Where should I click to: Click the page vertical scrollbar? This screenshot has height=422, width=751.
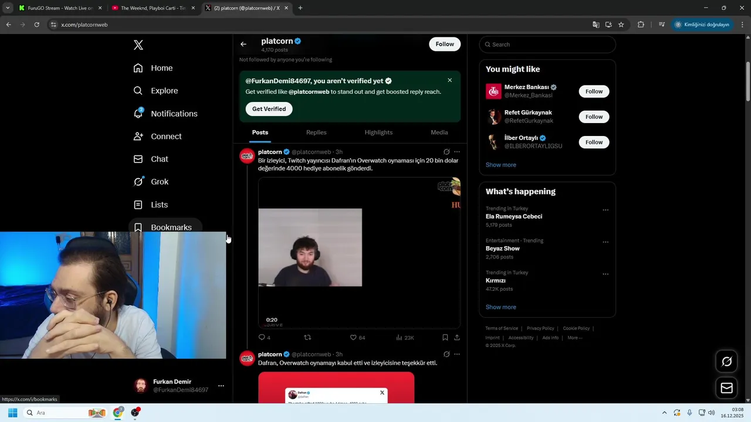coord(747,82)
